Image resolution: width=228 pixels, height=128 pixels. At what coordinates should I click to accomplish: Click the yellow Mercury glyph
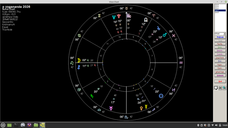(x=146, y=107)
